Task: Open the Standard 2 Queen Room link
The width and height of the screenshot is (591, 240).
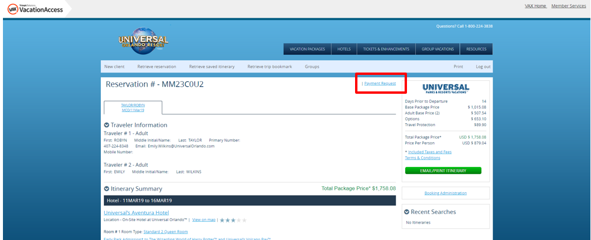Action: click(x=166, y=232)
